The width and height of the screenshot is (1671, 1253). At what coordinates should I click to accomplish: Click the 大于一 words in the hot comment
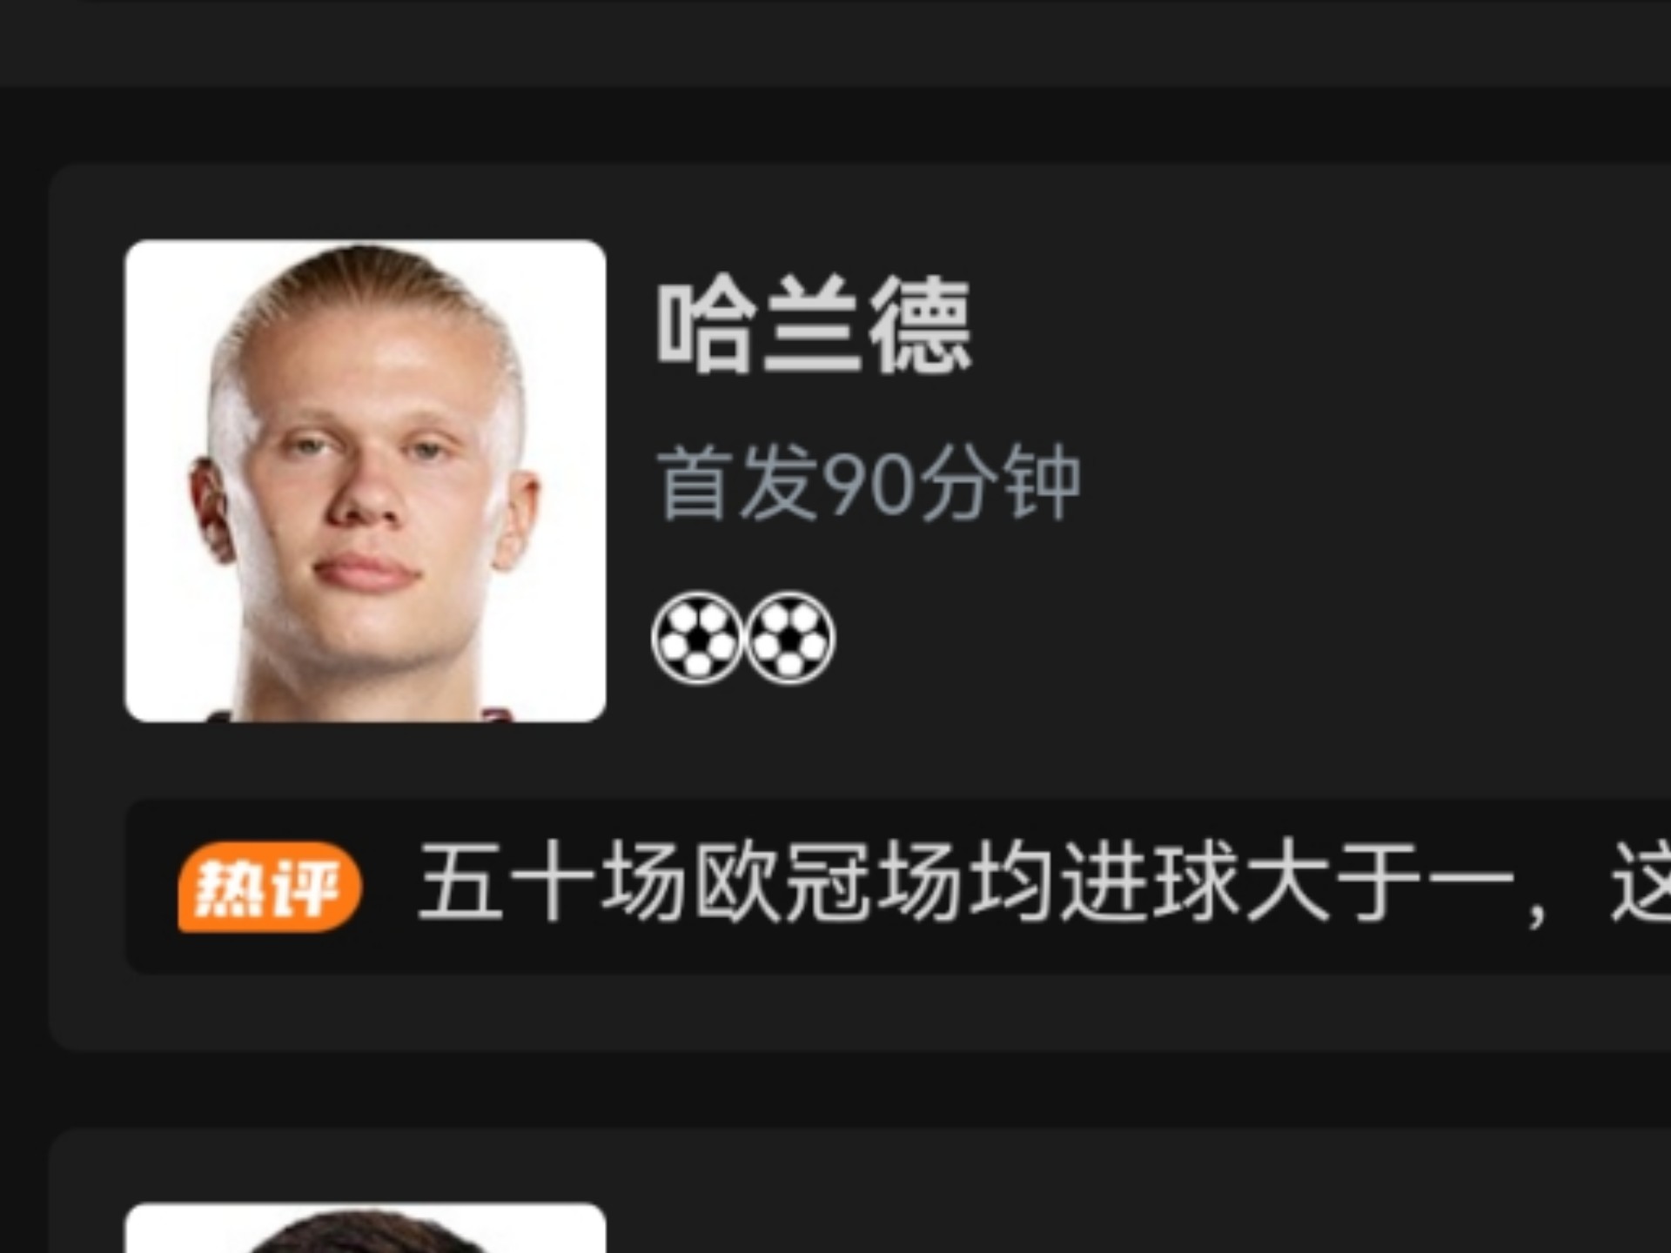click(x=1379, y=882)
